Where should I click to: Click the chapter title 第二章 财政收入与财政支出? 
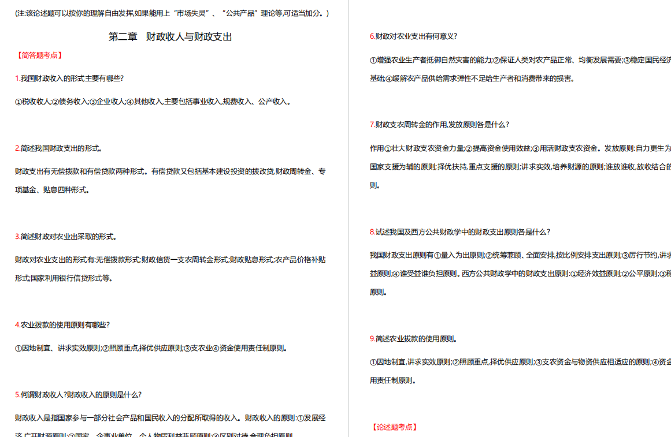coord(170,37)
